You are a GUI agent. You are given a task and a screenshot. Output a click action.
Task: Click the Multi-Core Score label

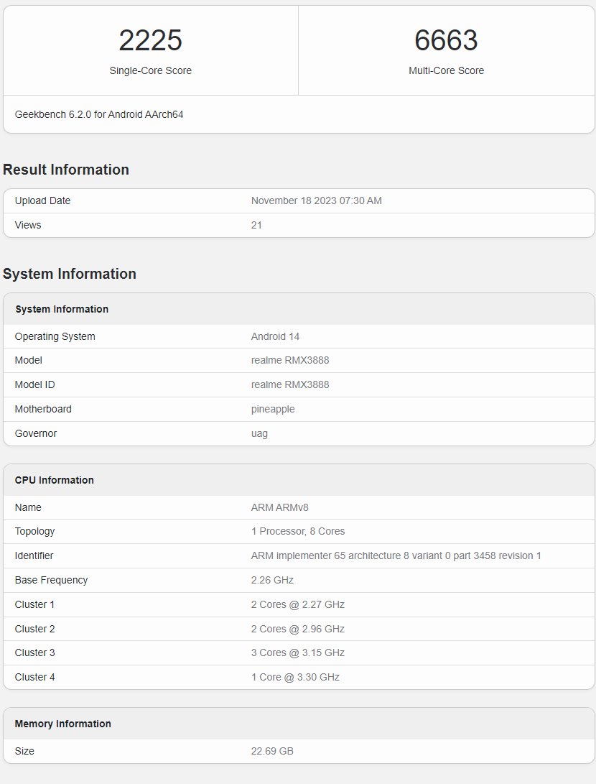[446, 70]
